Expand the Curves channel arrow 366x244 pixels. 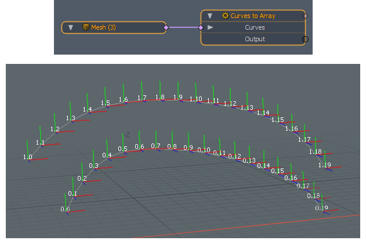tap(210, 27)
